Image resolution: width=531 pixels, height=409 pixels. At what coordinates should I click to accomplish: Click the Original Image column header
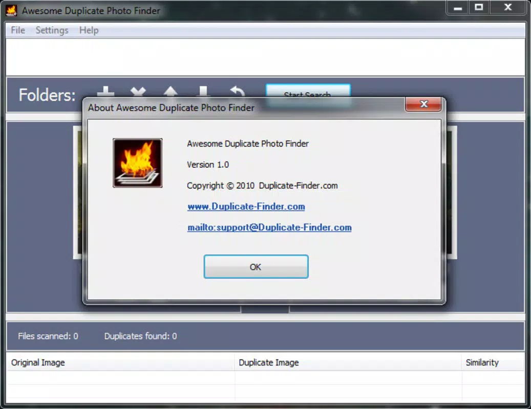120,362
